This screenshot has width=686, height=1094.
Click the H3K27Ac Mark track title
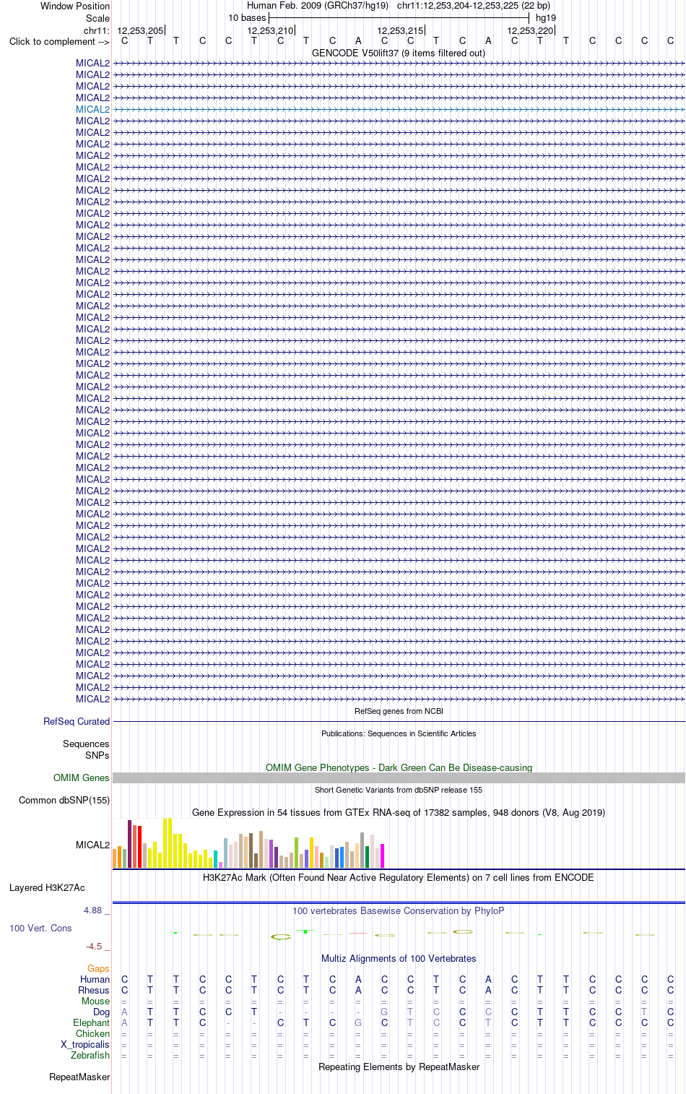click(x=399, y=877)
